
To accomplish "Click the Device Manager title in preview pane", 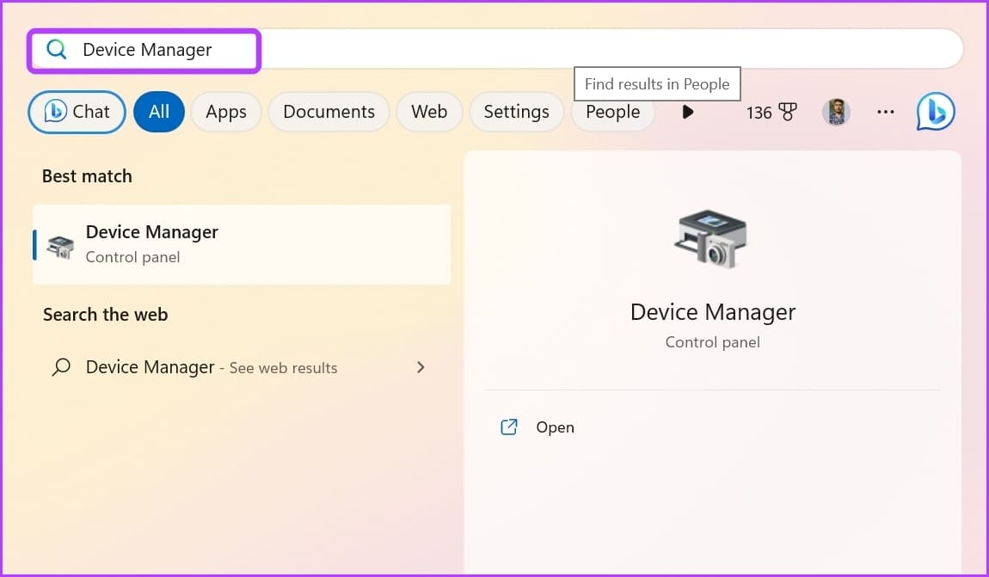I will coord(713,312).
